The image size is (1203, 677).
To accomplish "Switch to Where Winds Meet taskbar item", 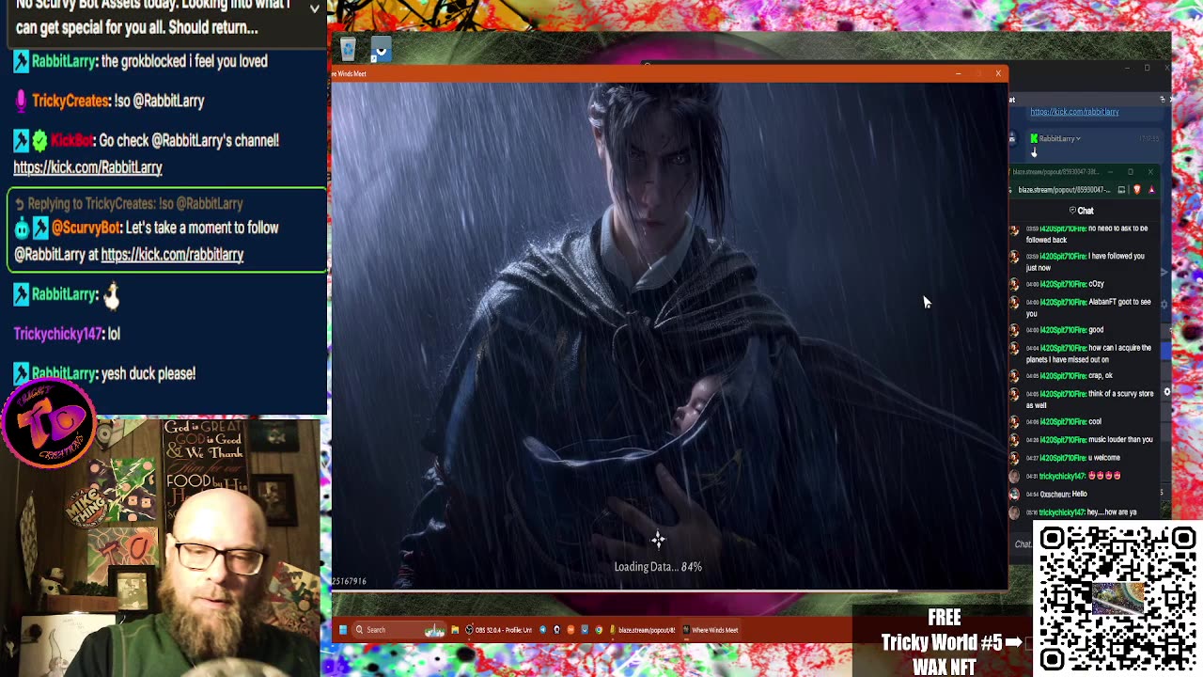I will [x=711, y=630].
